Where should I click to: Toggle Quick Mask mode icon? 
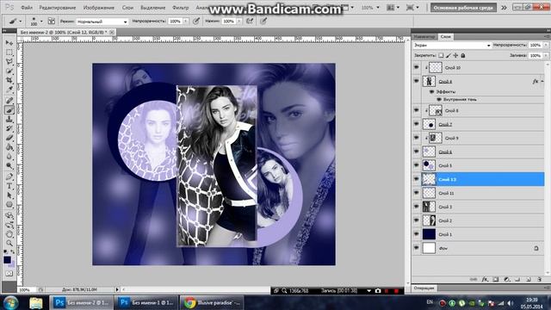9,274
